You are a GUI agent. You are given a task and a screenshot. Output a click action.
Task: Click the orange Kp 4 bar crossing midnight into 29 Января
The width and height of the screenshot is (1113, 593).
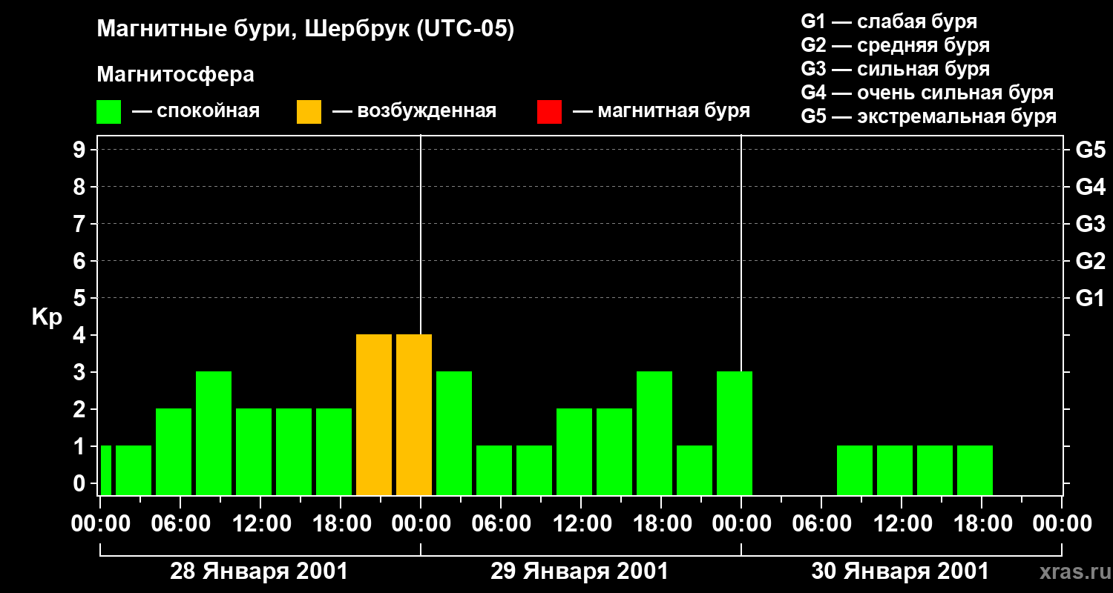[x=414, y=414]
